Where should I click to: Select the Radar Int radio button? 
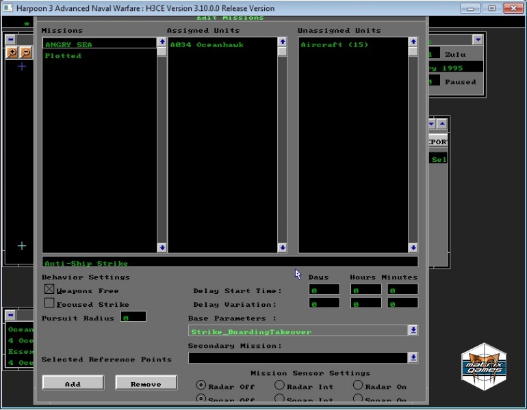(280, 386)
